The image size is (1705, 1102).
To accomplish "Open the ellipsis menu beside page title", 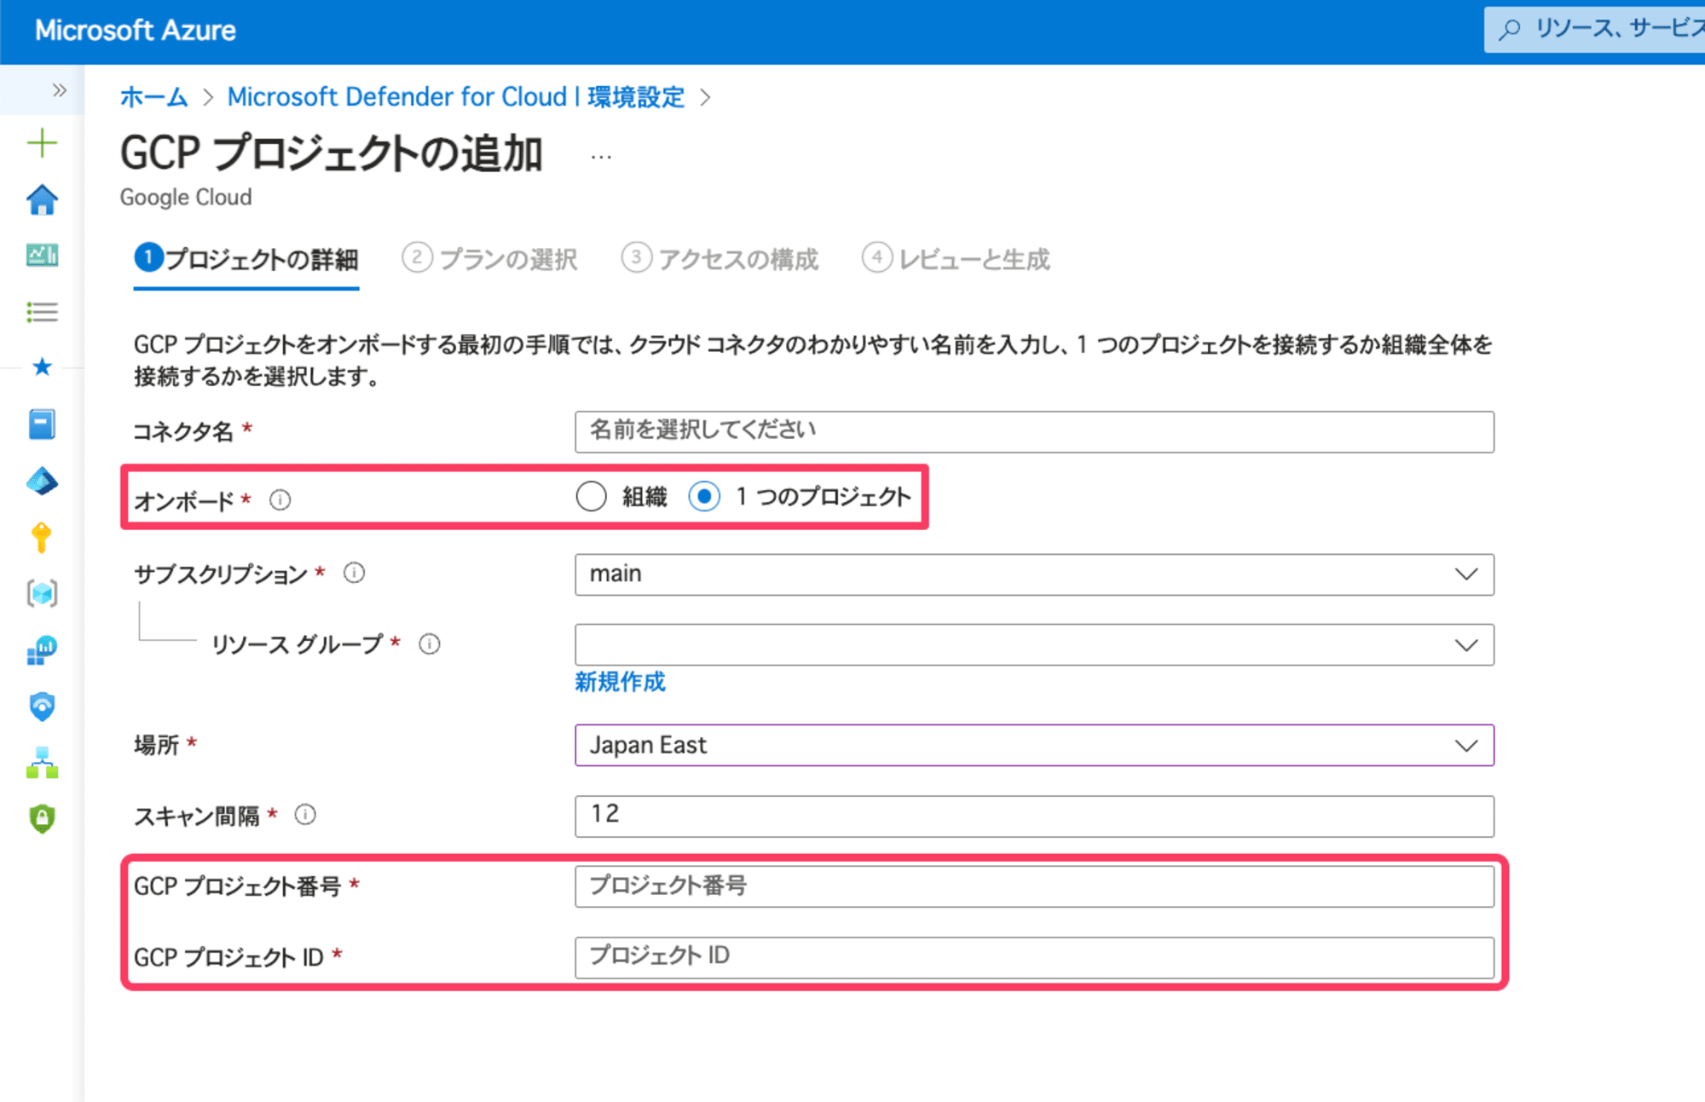I will [601, 157].
